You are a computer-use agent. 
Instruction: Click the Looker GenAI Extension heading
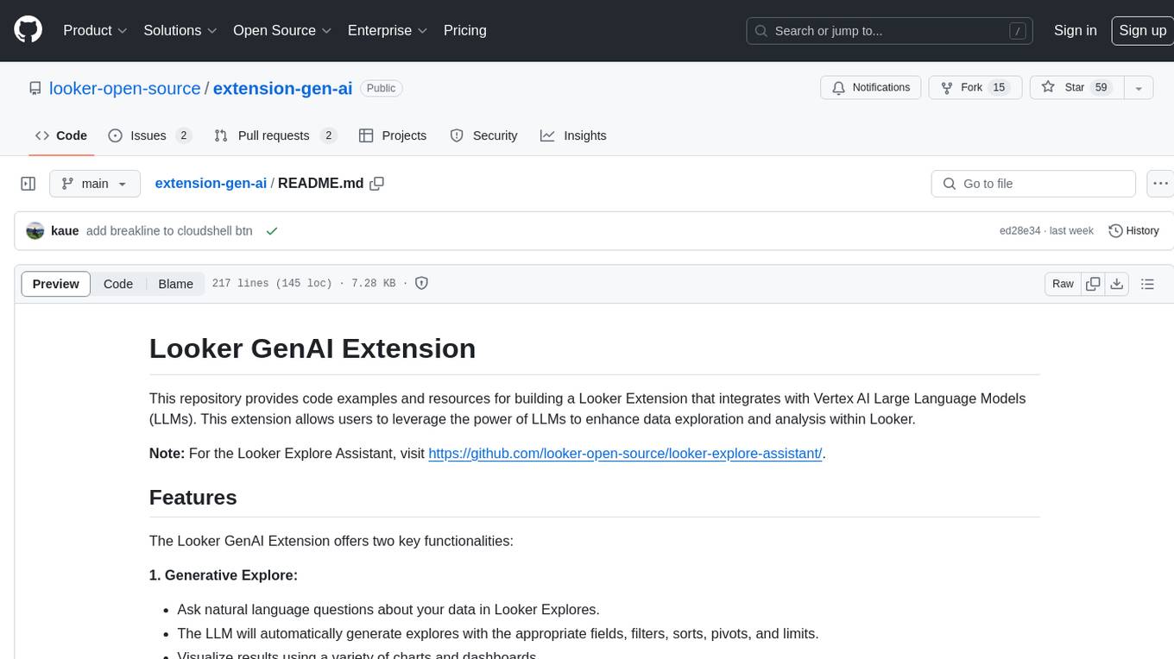(x=312, y=348)
